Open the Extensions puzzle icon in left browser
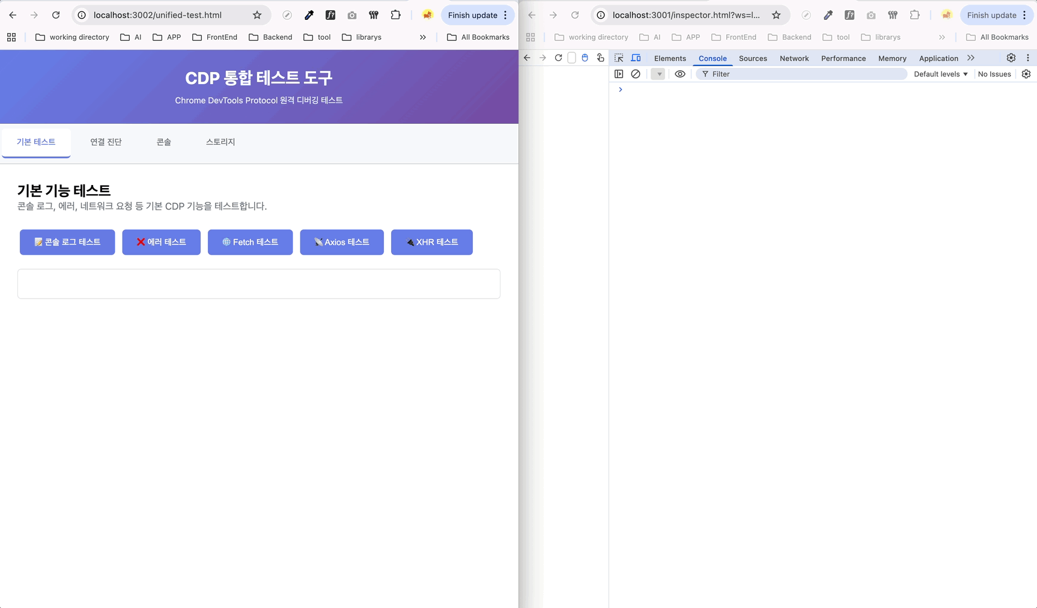Viewport: 1037px width, 608px height. tap(395, 15)
